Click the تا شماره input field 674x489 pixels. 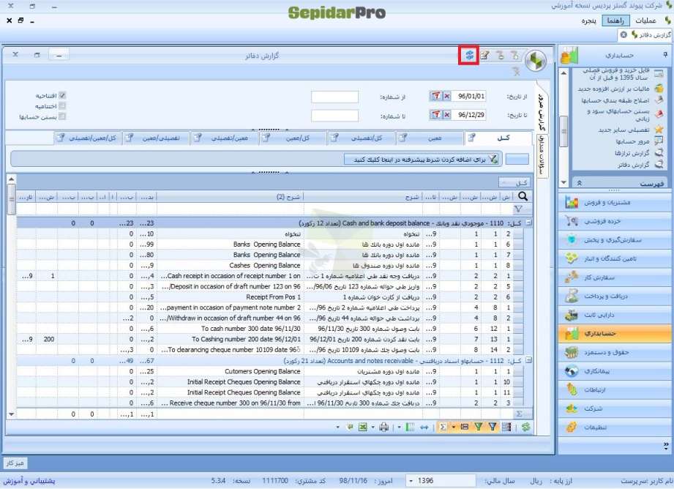point(334,115)
